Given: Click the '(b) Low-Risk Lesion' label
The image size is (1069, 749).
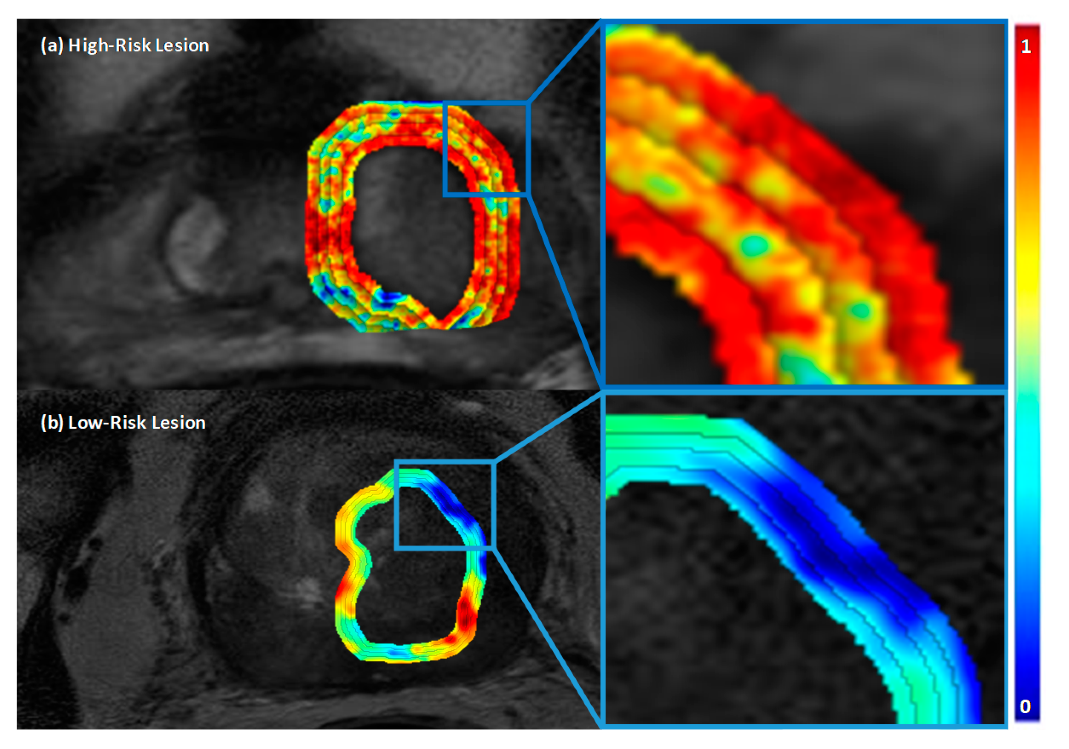Looking at the screenshot, I should click(123, 423).
